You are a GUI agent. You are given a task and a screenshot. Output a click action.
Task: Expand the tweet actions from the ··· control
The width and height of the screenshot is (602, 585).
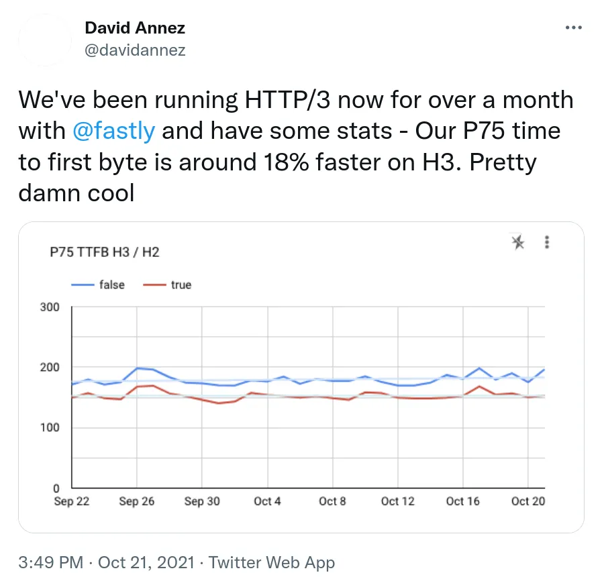pos(574,27)
